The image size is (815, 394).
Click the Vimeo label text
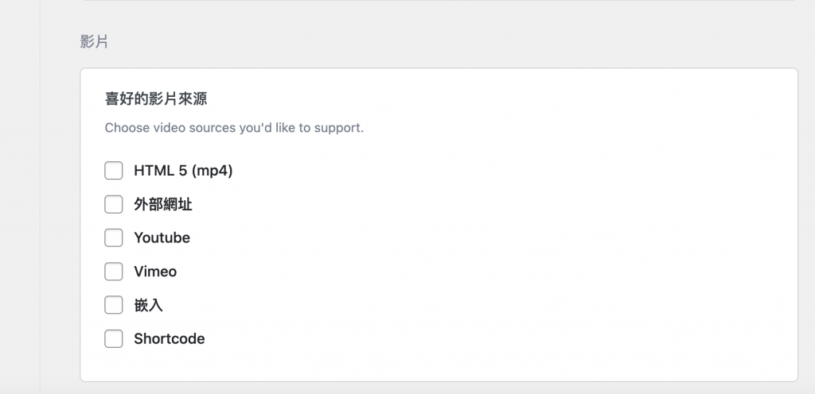point(155,272)
